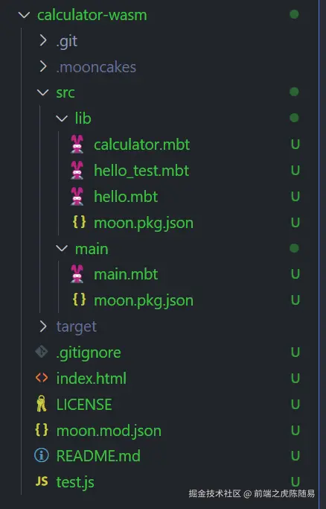The image size is (326, 509).
Task: Collapse the lib folder chevron
Action: (62, 118)
